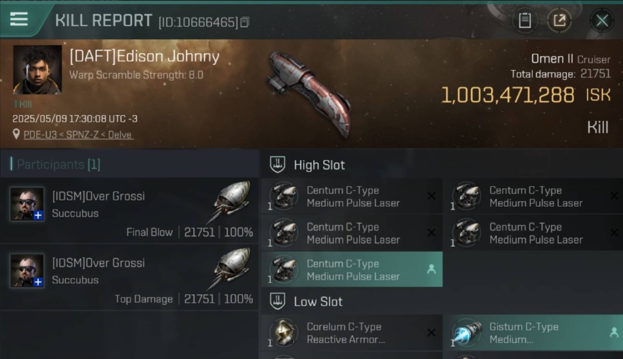
Task: Open the clipboard report icon
Action: click(525, 21)
